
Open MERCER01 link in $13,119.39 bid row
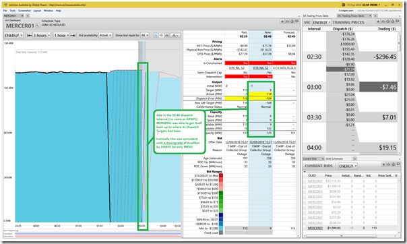click(x=315, y=181)
